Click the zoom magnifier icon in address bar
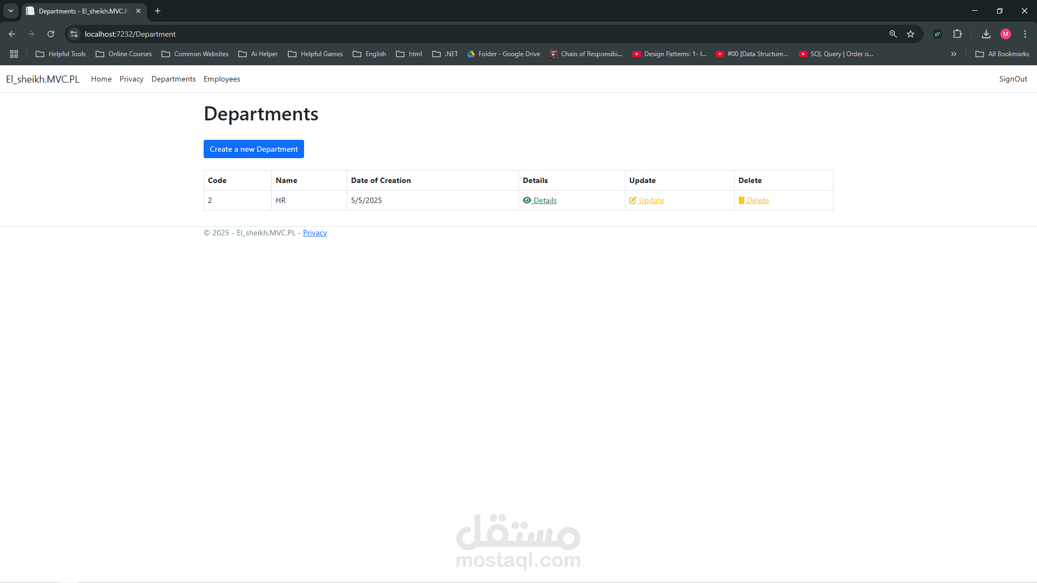Image resolution: width=1037 pixels, height=583 pixels. (893, 34)
